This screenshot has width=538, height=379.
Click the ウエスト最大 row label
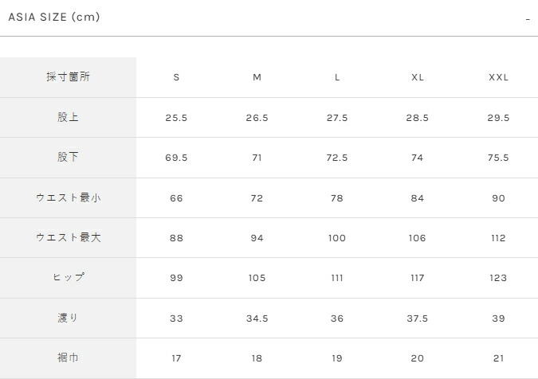click(x=68, y=237)
